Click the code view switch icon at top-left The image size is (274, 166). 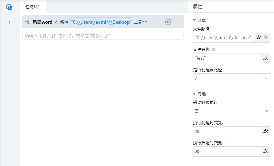coord(9,7)
